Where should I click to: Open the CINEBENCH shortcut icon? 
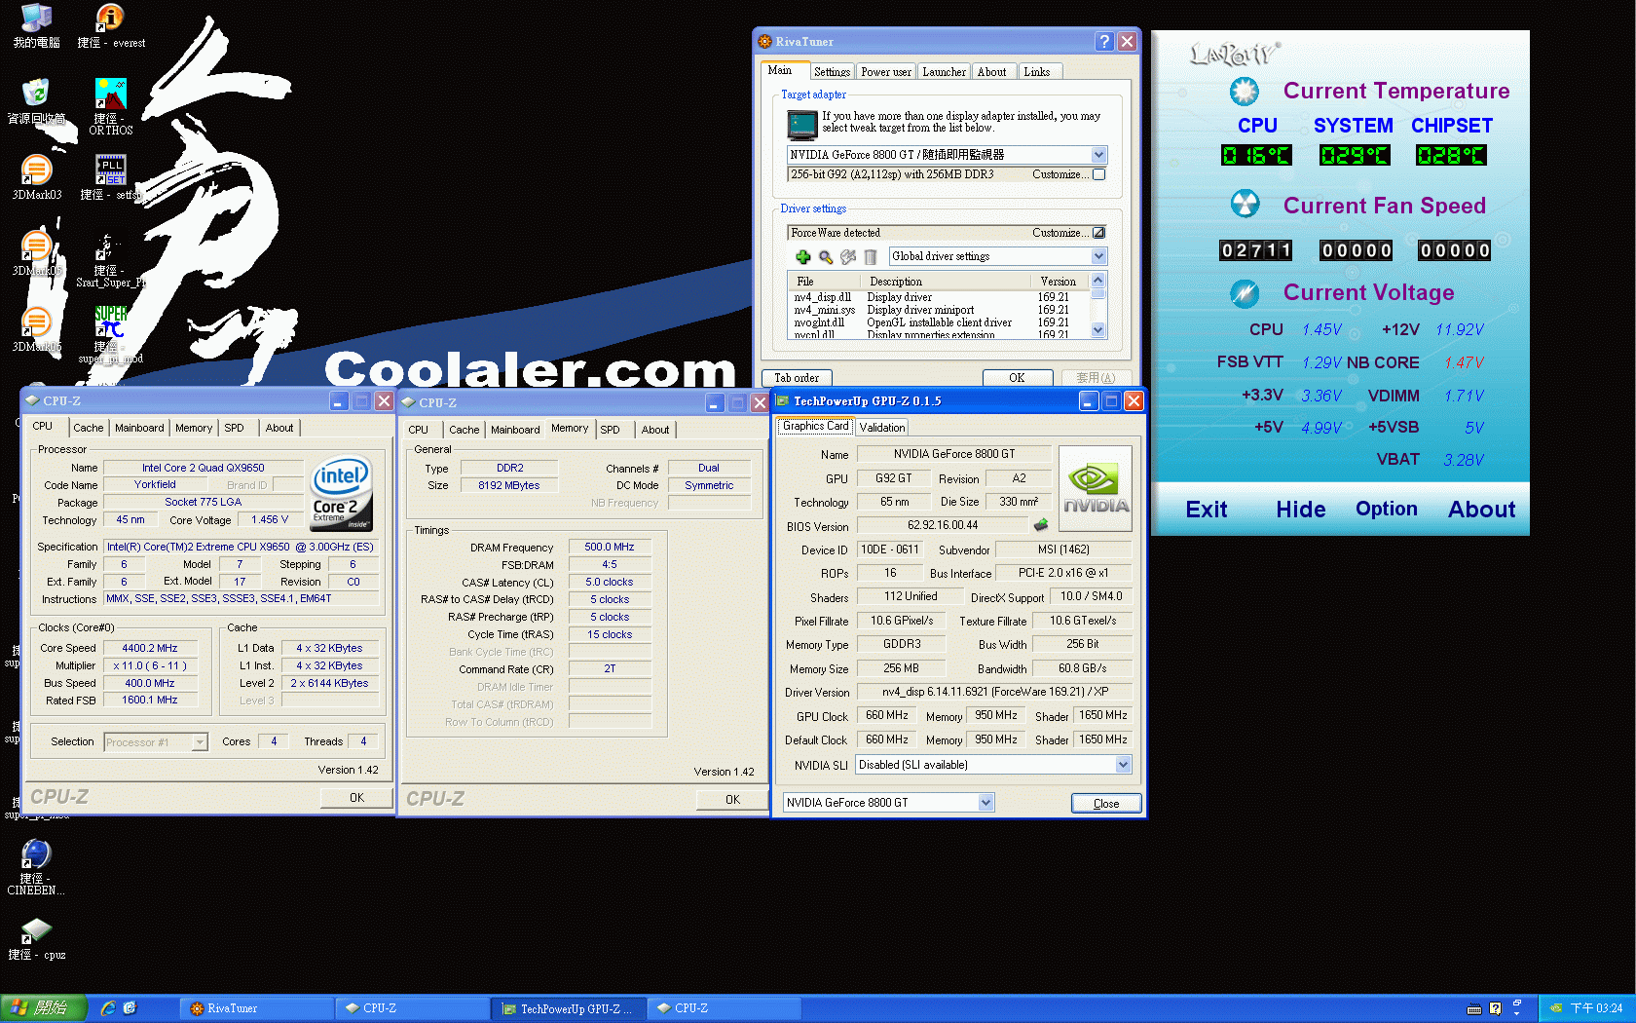(36, 866)
